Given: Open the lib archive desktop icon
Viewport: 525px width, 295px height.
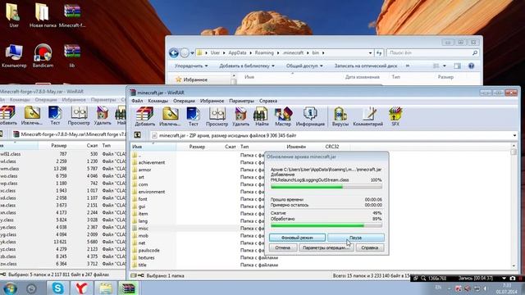Looking at the screenshot, I should [72, 56].
